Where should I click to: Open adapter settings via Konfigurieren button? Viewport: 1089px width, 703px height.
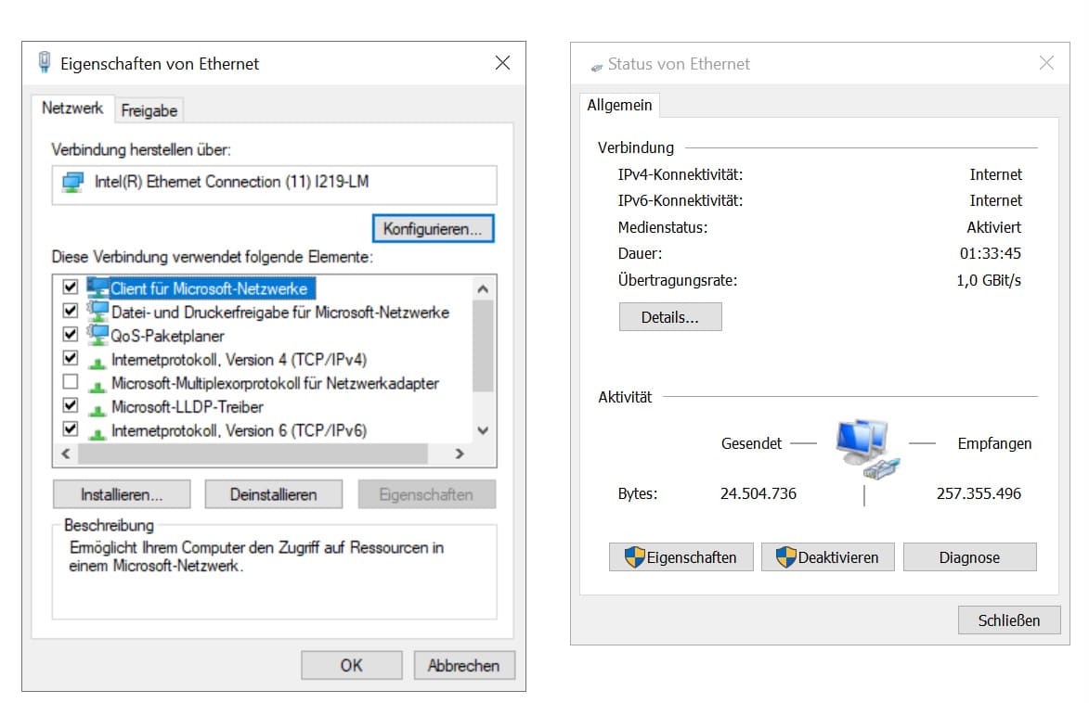[433, 228]
